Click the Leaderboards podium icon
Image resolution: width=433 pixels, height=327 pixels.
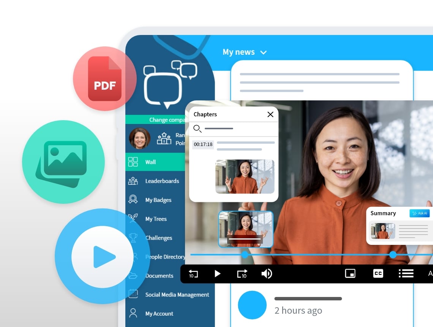coord(133,181)
